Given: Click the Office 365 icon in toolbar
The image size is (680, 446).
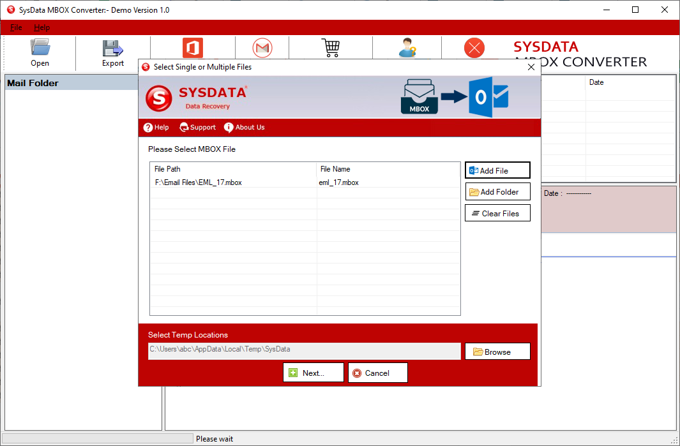Looking at the screenshot, I should pyautogui.click(x=193, y=48).
